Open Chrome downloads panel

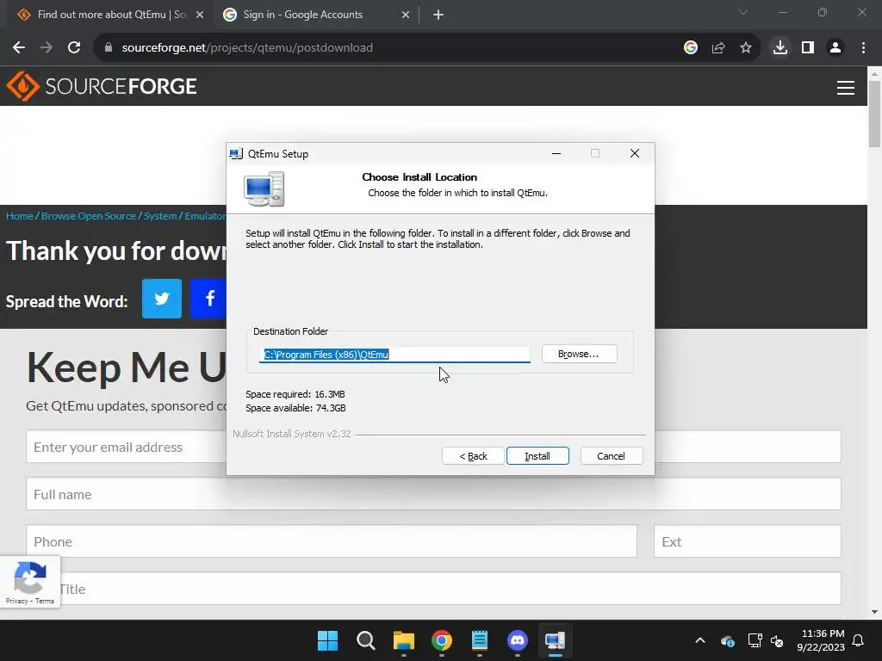coord(780,48)
